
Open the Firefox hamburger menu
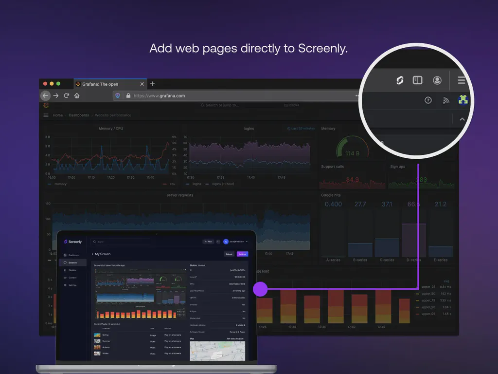(461, 80)
